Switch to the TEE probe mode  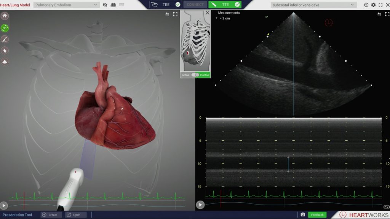click(x=165, y=5)
